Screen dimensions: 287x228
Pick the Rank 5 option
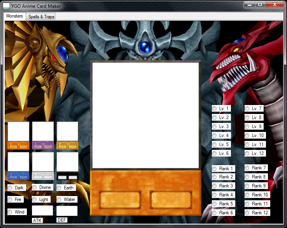tap(224, 203)
